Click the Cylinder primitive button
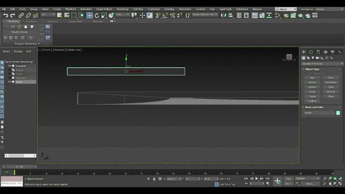The width and height of the screenshot is (345, 194). pos(312,87)
